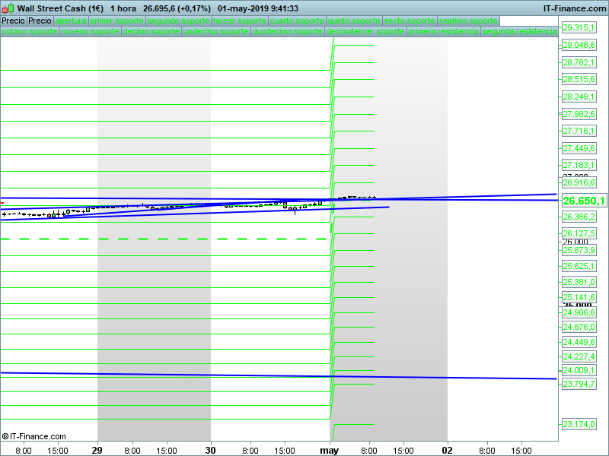Click the 26.127,5 price level tag
This screenshot has height=456, width=609.
tap(579, 233)
